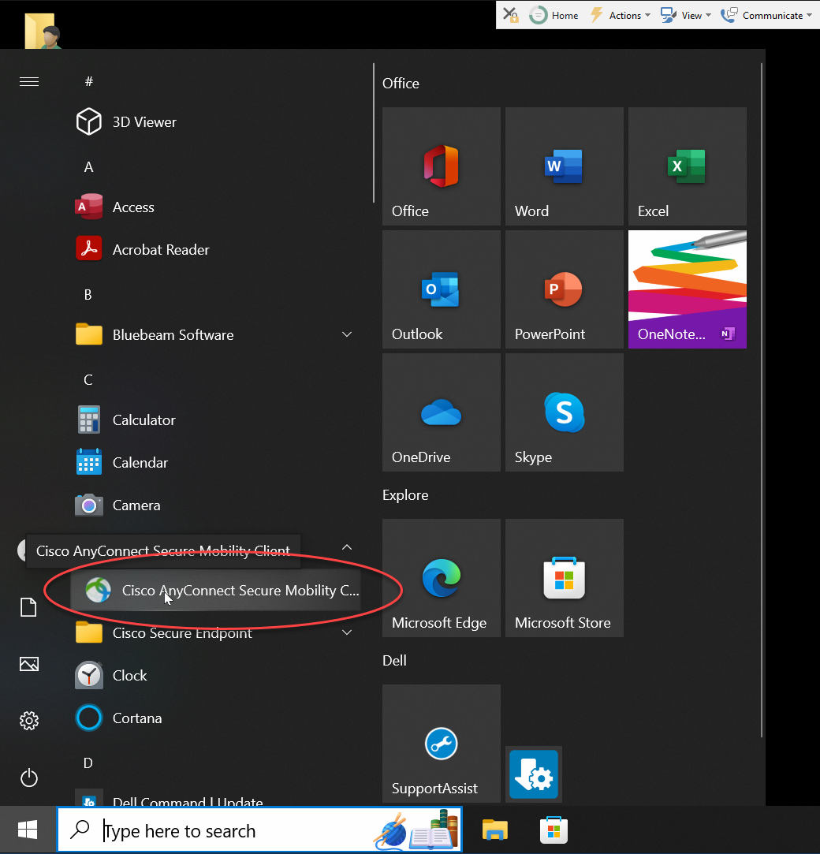Click the Type here to search box

pyautogui.click(x=259, y=830)
